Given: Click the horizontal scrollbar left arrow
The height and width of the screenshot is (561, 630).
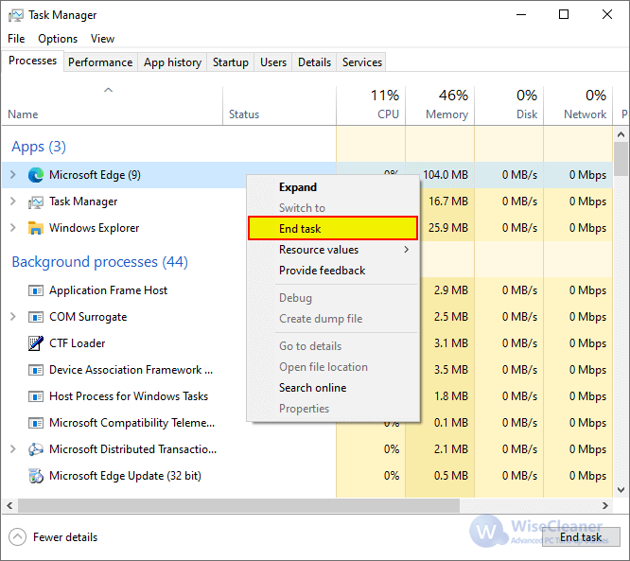Looking at the screenshot, I should [9, 505].
